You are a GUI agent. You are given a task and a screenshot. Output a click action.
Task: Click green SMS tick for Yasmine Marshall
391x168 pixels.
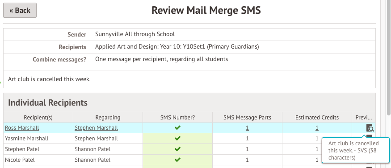click(177, 139)
